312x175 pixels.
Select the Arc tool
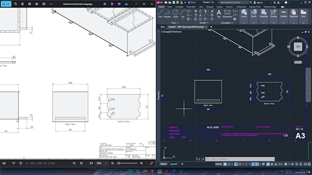tap(183, 14)
